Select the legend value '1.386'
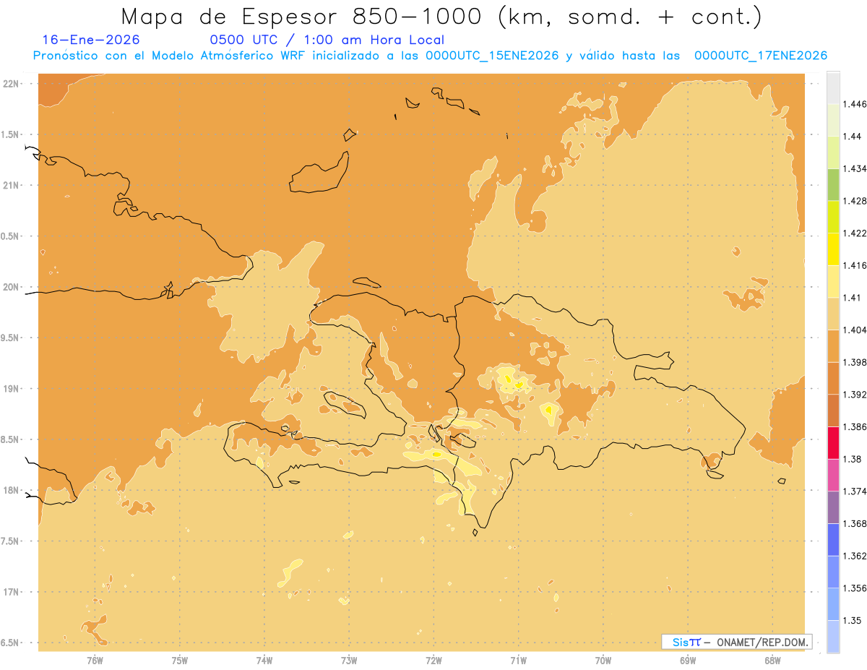867x670 pixels. pos(855,426)
